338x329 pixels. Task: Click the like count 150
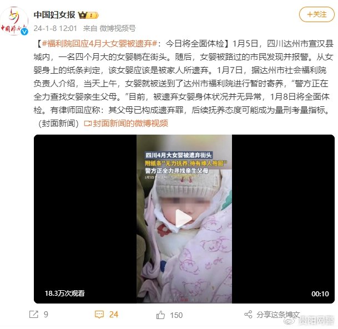point(176,315)
